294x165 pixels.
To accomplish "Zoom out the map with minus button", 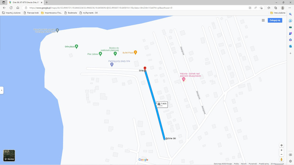I will pyautogui.click(x=282, y=154).
